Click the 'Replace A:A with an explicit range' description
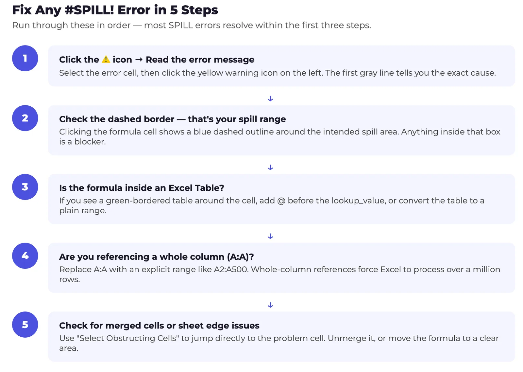This screenshot has width=523, height=372. [279, 269]
